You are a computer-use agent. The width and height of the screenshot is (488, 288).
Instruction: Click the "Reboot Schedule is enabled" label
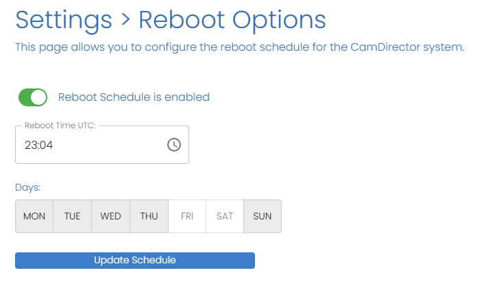[134, 97]
